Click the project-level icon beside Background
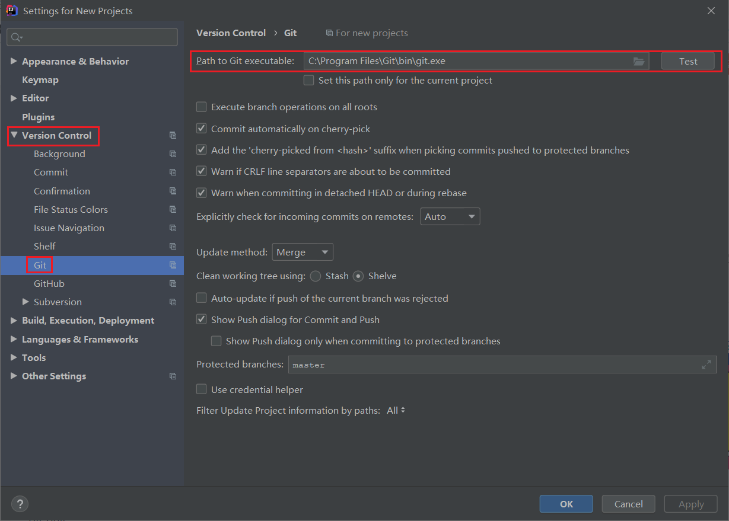Viewport: 729px width, 521px height. point(173,154)
